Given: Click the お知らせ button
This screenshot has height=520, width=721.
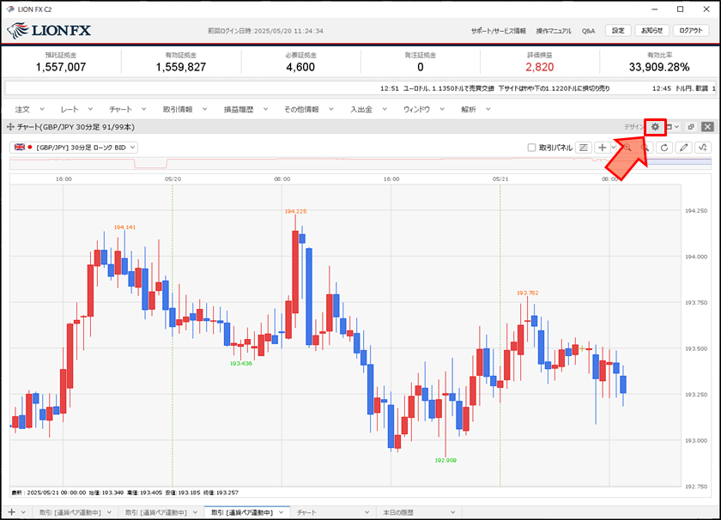Looking at the screenshot, I should [651, 30].
